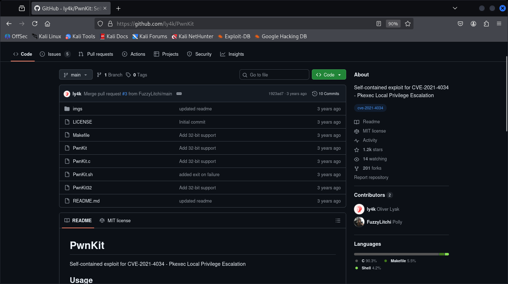Image resolution: width=508 pixels, height=284 pixels.
Task: Click the Shell 4.2% language entry
Action: coord(368,268)
